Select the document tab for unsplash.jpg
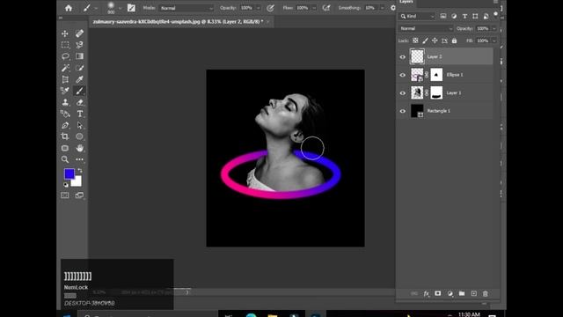The image size is (563, 317). pos(178,22)
